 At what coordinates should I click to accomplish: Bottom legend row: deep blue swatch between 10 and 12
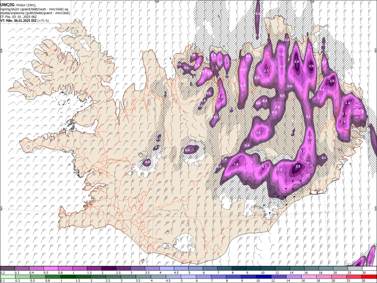pyautogui.click(x=264, y=277)
